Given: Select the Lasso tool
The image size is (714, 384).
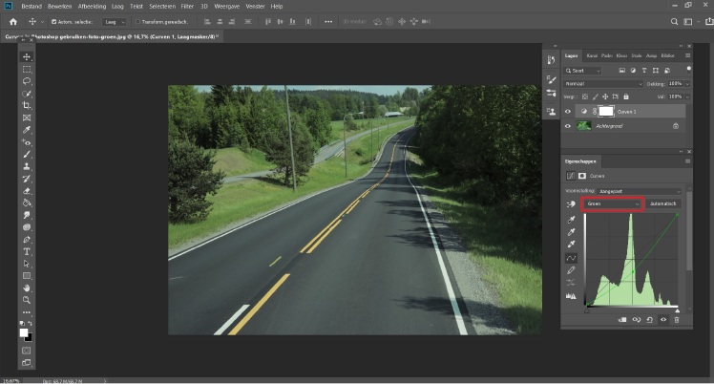Looking at the screenshot, I should point(27,81).
